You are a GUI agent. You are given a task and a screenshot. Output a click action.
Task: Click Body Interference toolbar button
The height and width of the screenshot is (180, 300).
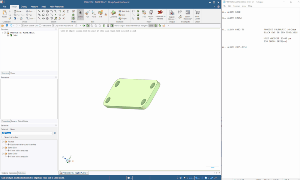point(133,25)
